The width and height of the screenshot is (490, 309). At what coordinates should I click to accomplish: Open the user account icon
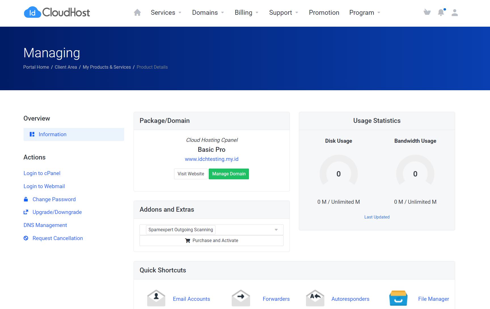coord(455,12)
